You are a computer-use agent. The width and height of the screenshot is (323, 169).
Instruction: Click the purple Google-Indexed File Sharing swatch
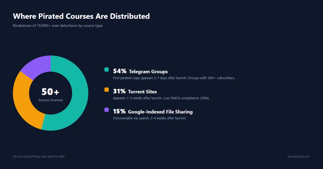click(x=107, y=110)
